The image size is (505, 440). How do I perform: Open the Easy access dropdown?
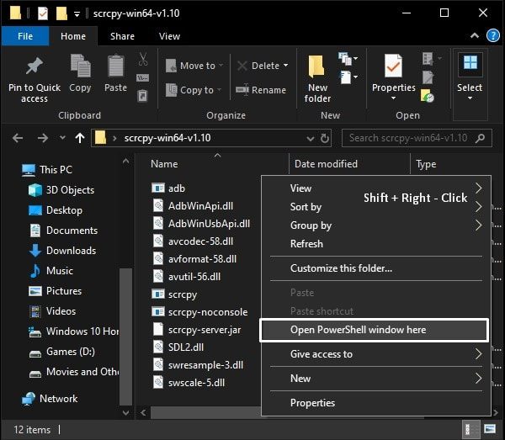click(x=348, y=77)
